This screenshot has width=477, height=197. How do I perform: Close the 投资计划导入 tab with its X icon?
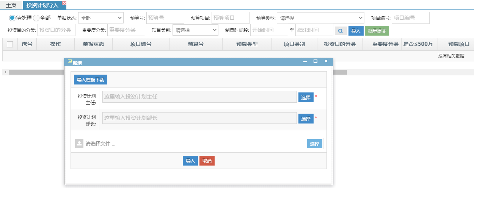tap(64, 3)
